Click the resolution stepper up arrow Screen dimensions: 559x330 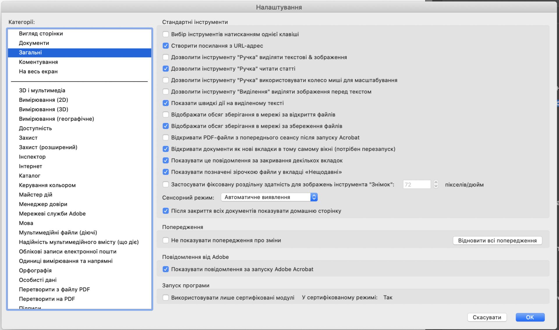436,182
